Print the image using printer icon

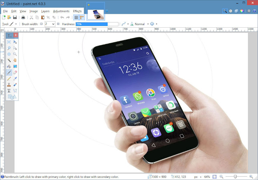point(23,17)
